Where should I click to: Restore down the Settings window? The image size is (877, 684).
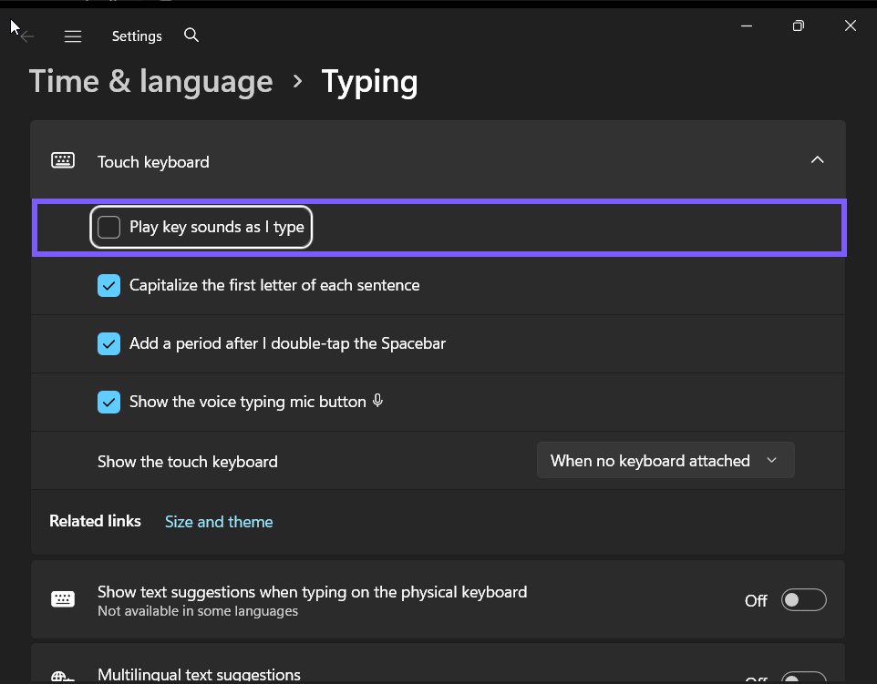[x=798, y=26]
